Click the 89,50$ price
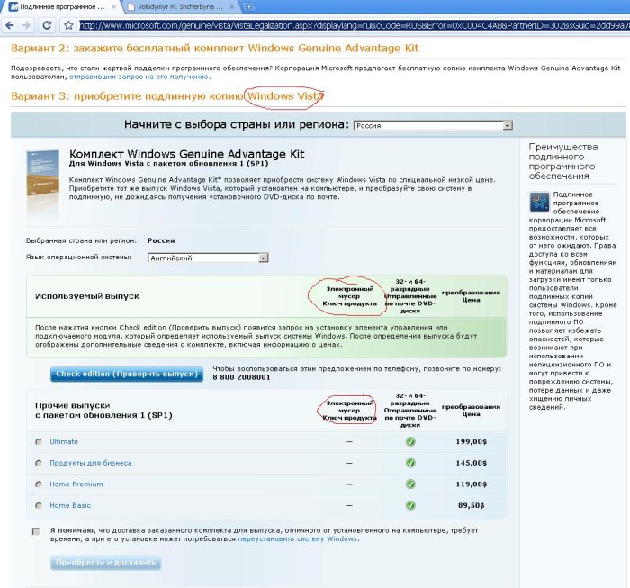 (x=472, y=505)
